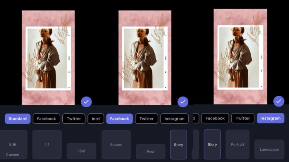Open the Facebook tab beside Standard
This screenshot has height=162, width=289.
46,119
